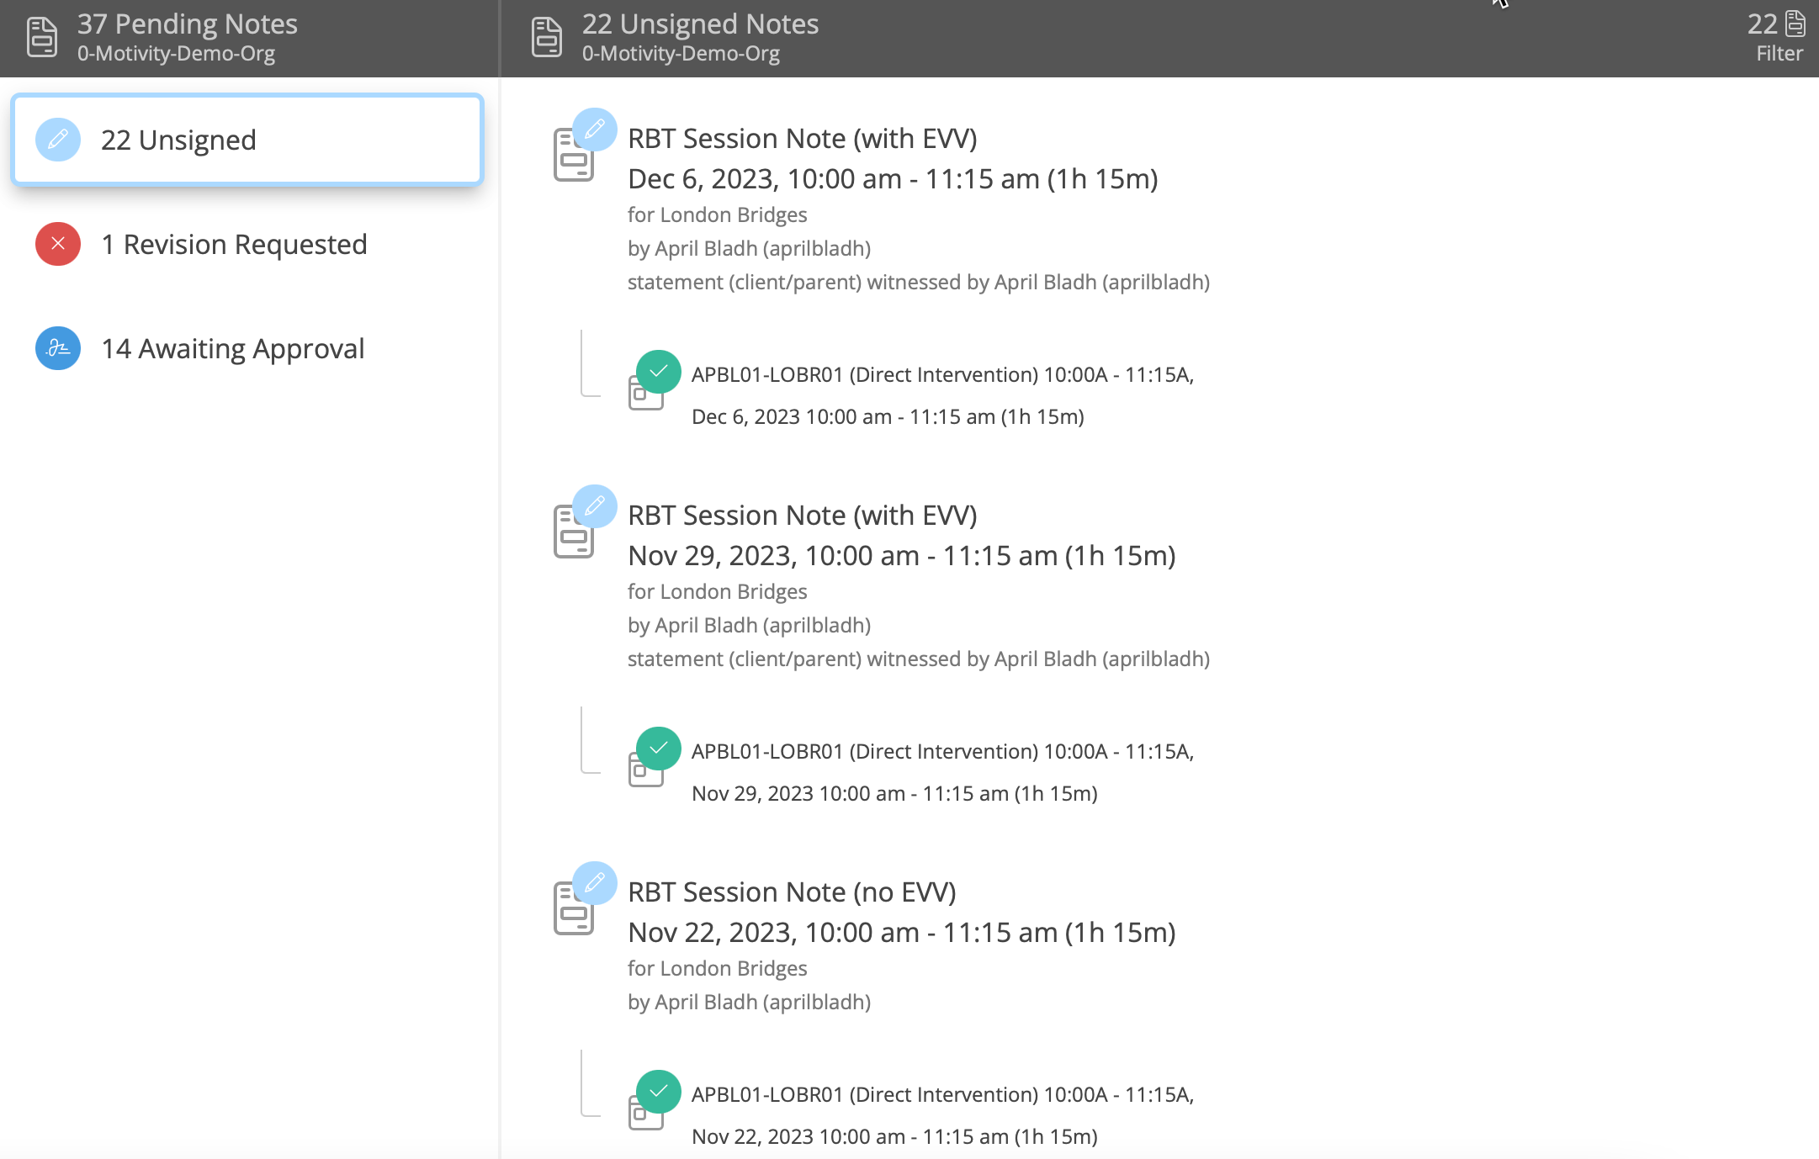Image resolution: width=1819 pixels, height=1159 pixels.
Task: Click green checkmark on Dec 6 appointment
Action: 659,372
